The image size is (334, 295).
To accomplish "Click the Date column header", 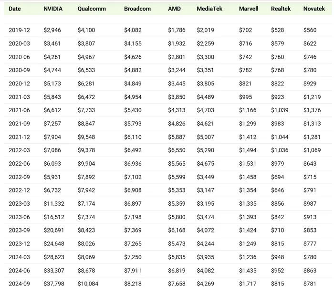I will pos(15,9).
